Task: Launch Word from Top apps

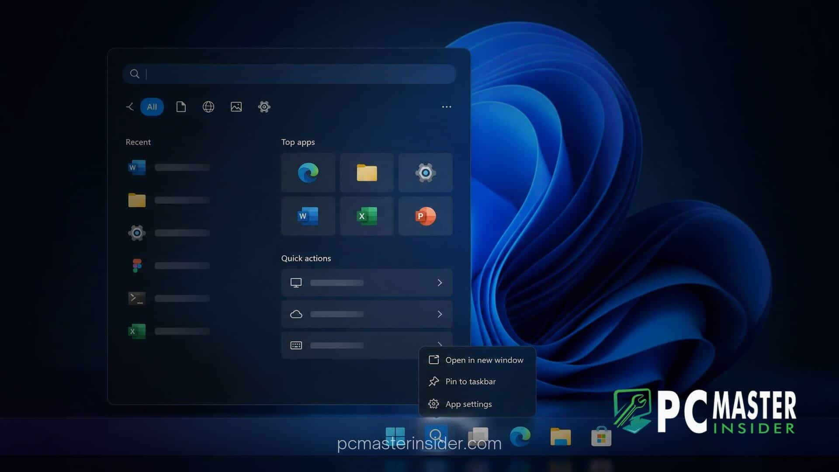Action: click(308, 216)
